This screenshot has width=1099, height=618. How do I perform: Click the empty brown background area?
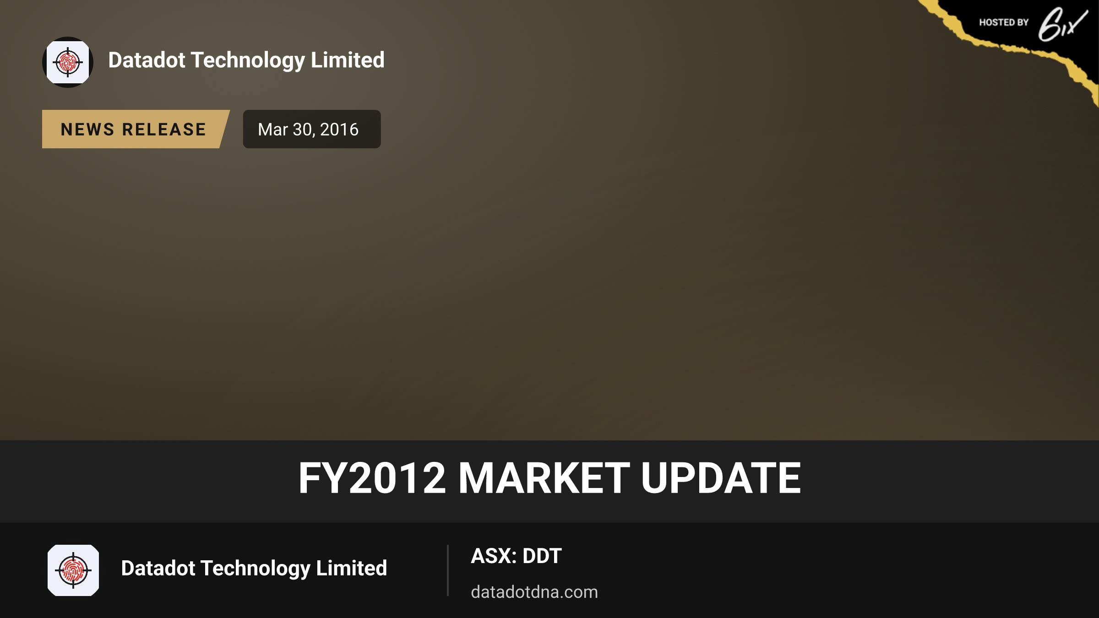click(641, 275)
